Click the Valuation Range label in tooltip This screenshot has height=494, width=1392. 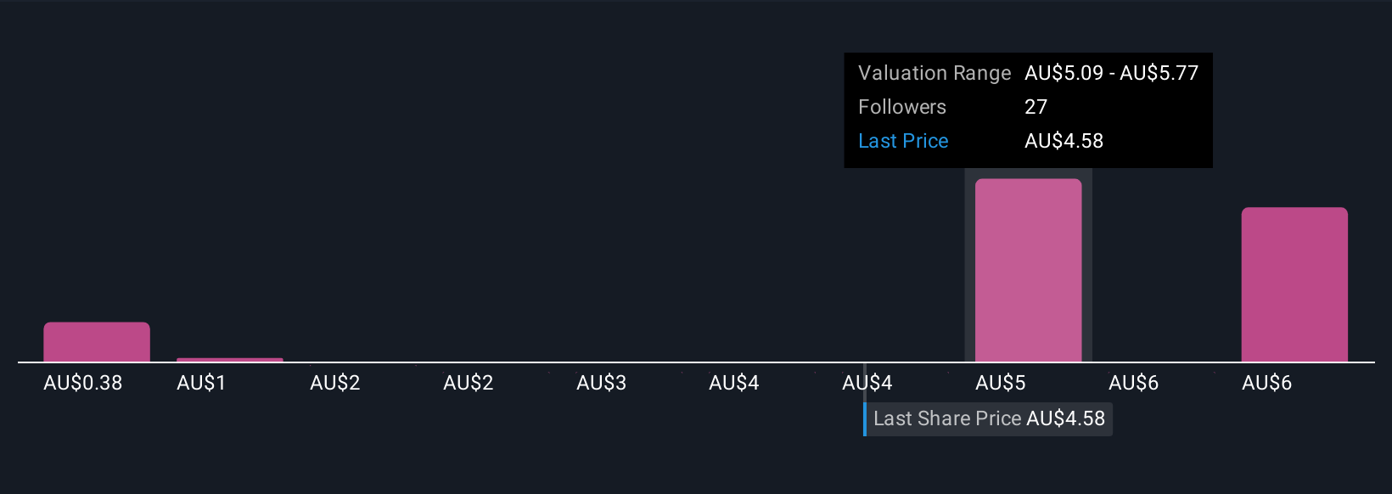point(935,73)
